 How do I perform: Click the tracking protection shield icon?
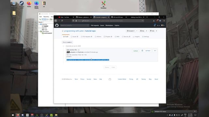tap(73, 21)
